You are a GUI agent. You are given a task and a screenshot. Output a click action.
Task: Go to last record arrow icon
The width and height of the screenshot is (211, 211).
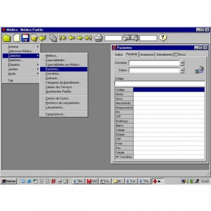[88, 38]
